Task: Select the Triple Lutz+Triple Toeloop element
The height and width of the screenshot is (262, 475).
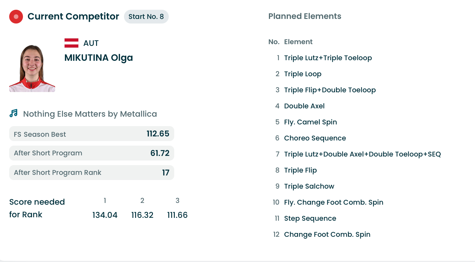Action: (x=328, y=58)
